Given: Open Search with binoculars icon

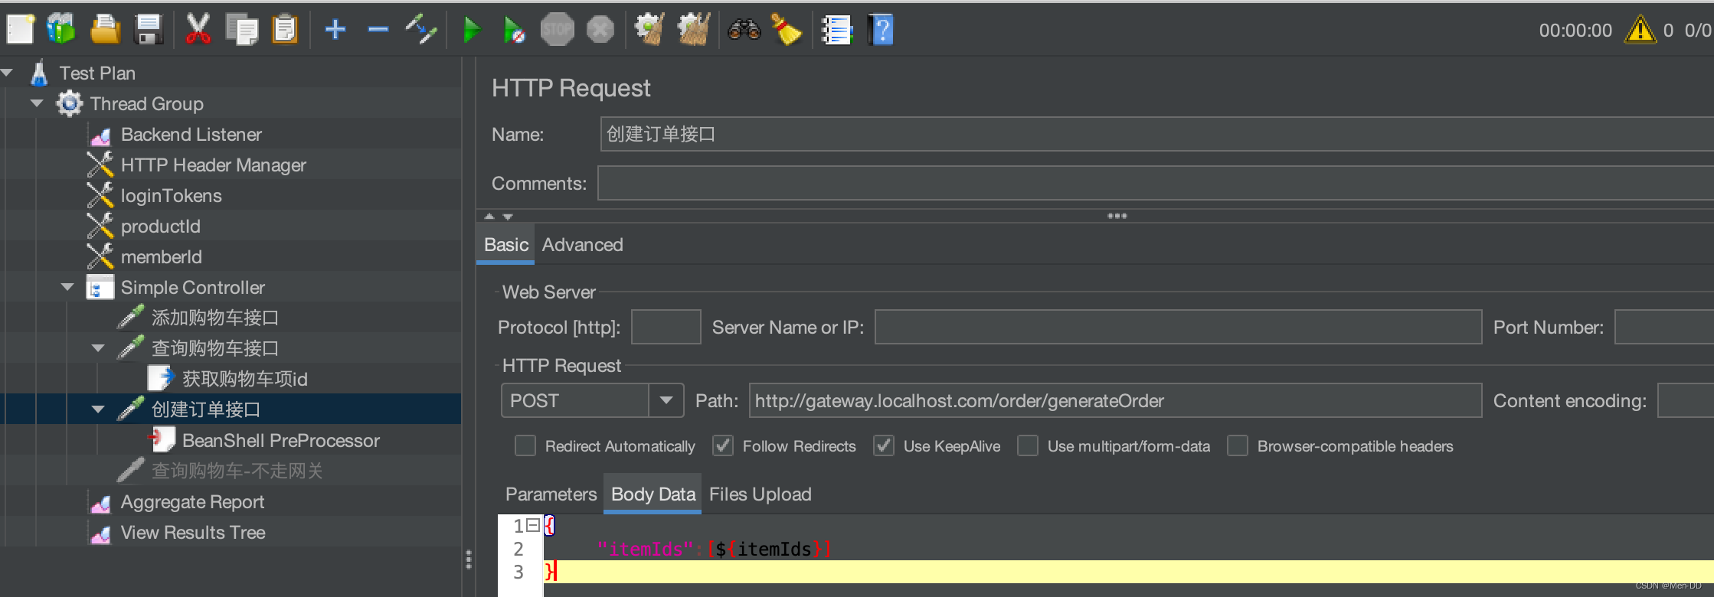Looking at the screenshot, I should pos(744,30).
